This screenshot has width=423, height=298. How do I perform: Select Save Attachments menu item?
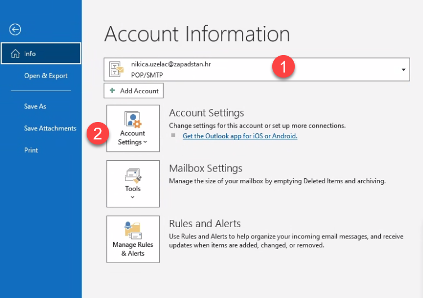50,128
